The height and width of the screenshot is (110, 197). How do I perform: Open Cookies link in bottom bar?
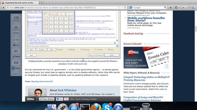pos(94,99)
